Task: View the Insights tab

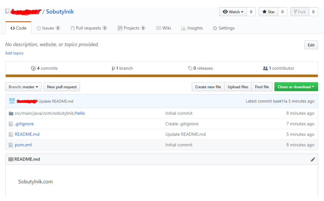Action: pos(192,28)
